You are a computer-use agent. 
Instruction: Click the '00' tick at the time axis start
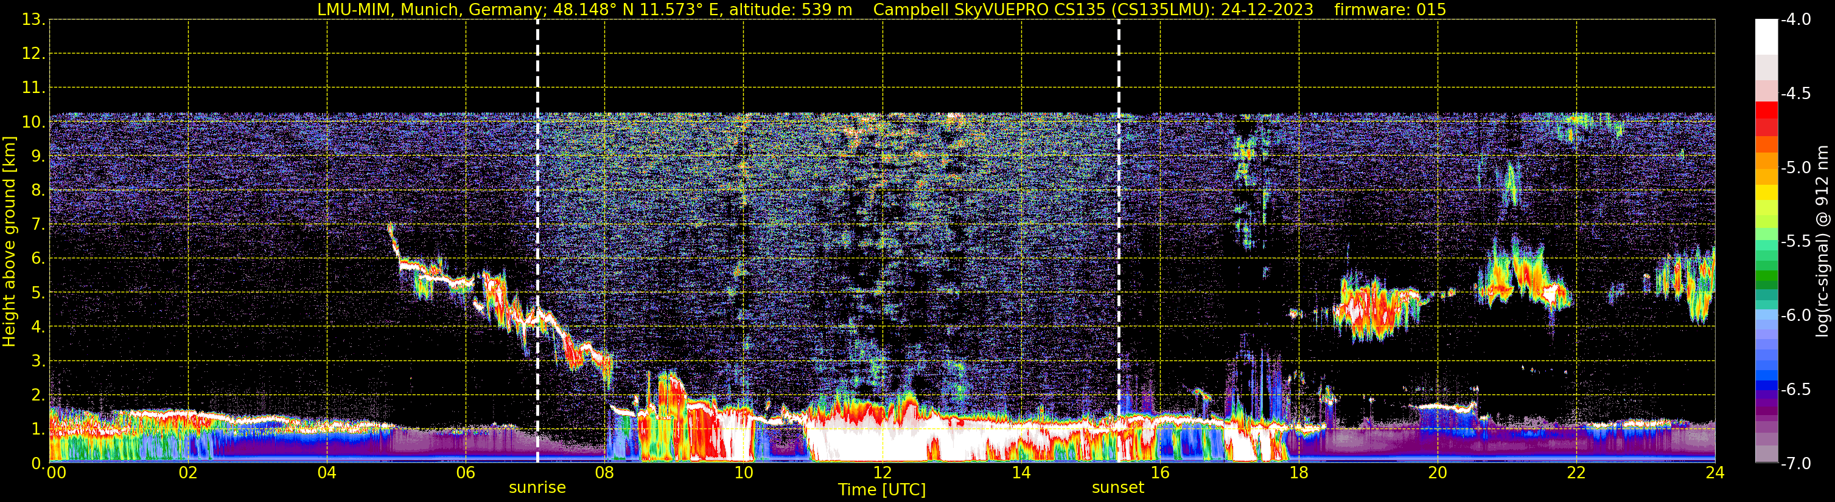[56, 473]
